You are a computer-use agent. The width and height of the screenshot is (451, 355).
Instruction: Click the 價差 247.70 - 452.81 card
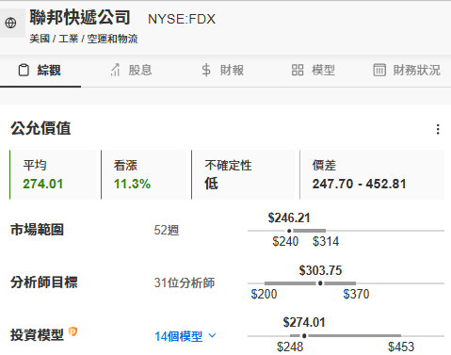click(372, 174)
